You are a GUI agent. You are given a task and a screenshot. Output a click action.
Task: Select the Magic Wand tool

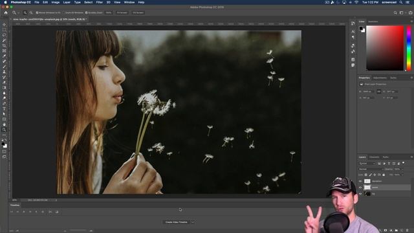click(5, 40)
